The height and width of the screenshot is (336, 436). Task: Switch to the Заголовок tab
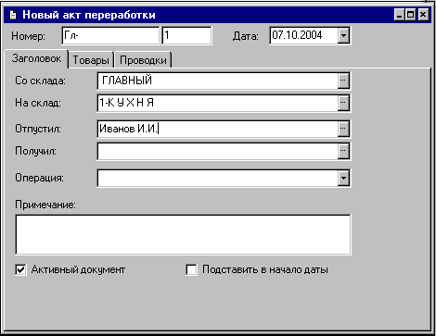(x=36, y=58)
